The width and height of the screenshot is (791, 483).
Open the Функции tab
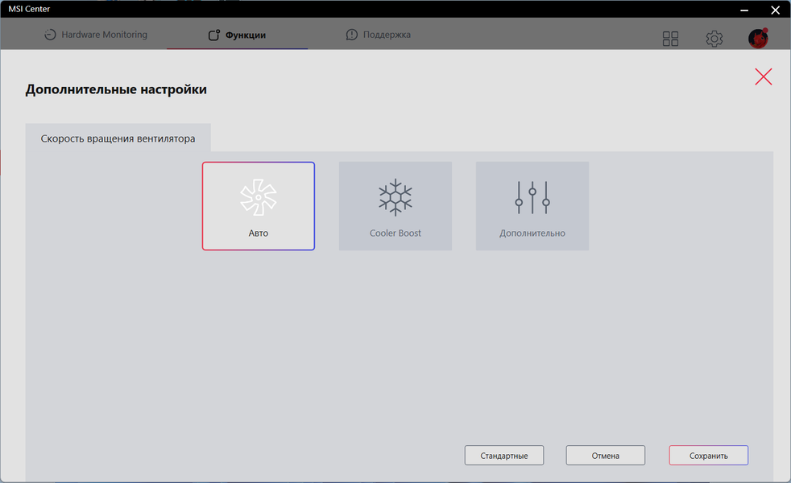click(237, 35)
